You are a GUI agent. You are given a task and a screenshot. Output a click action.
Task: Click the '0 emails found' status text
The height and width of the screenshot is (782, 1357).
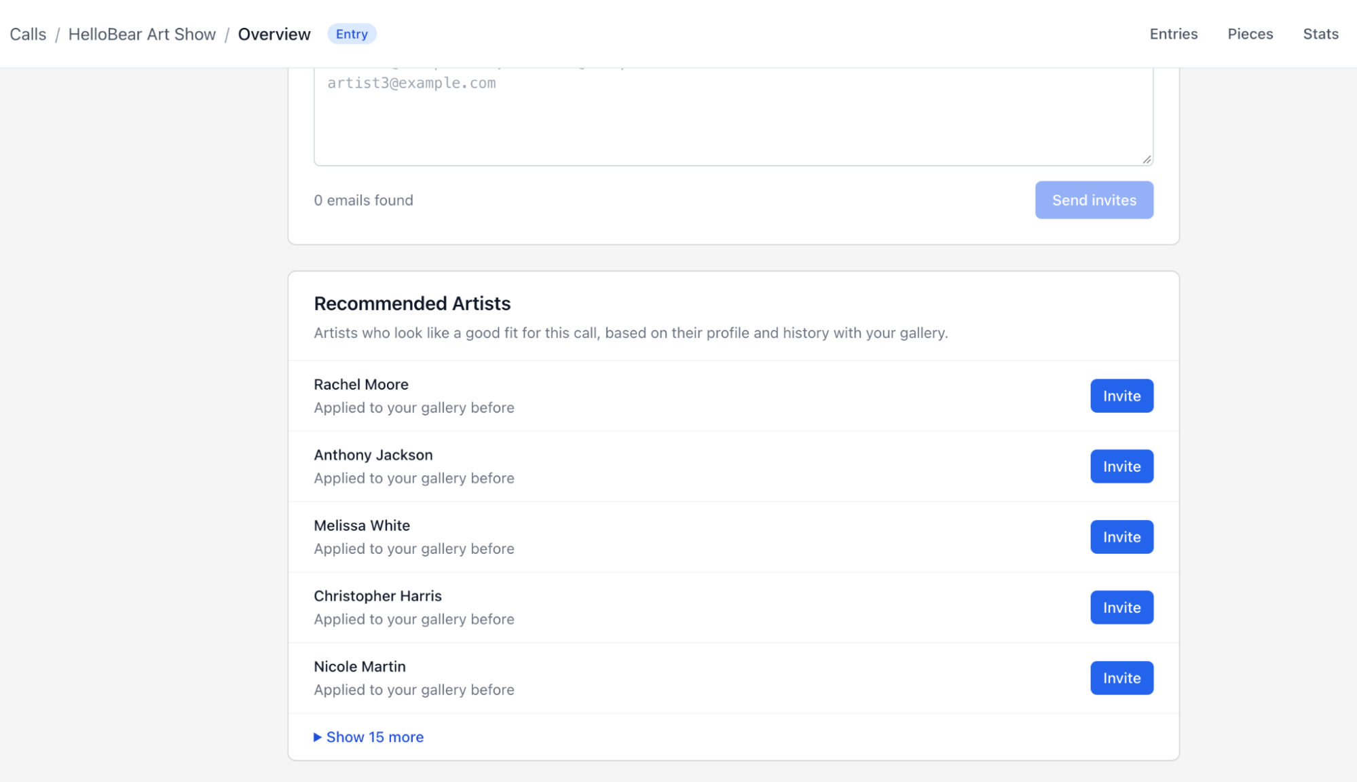tap(363, 200)
